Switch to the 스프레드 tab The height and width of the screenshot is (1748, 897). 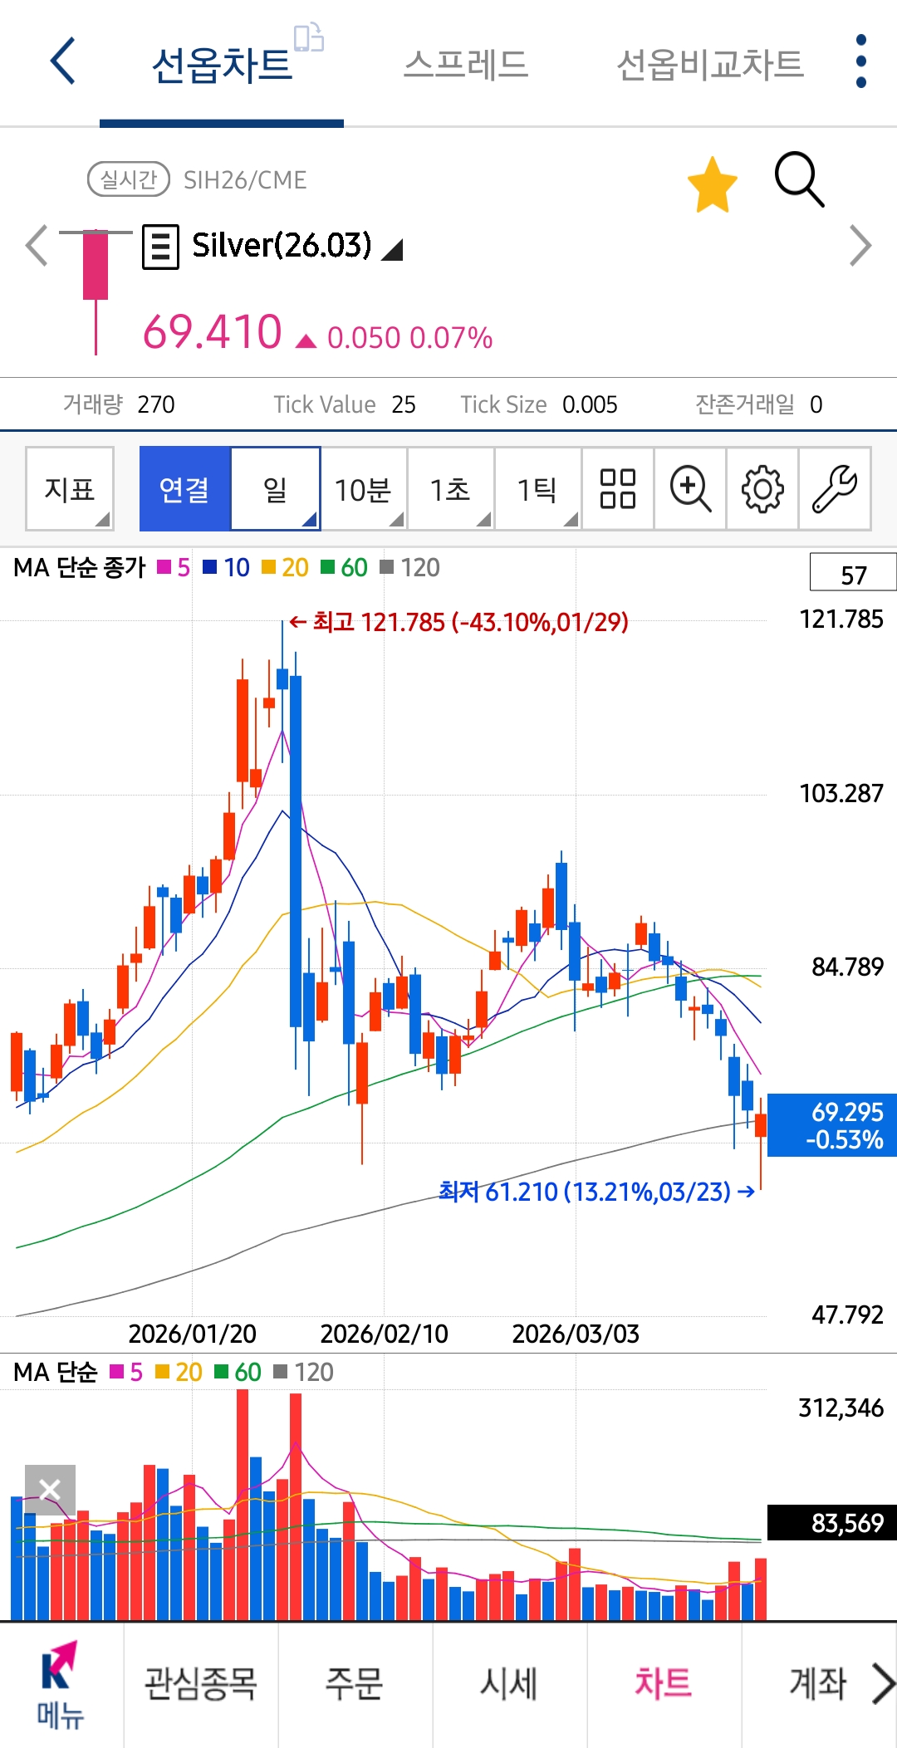tap(466, 65)
